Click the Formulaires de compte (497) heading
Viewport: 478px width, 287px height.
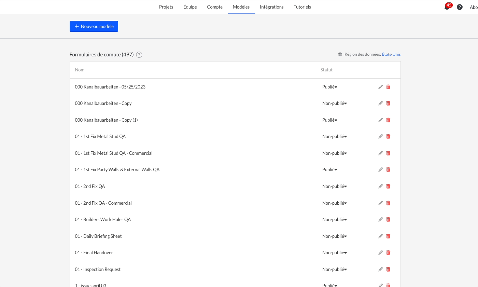click(101, 55)
